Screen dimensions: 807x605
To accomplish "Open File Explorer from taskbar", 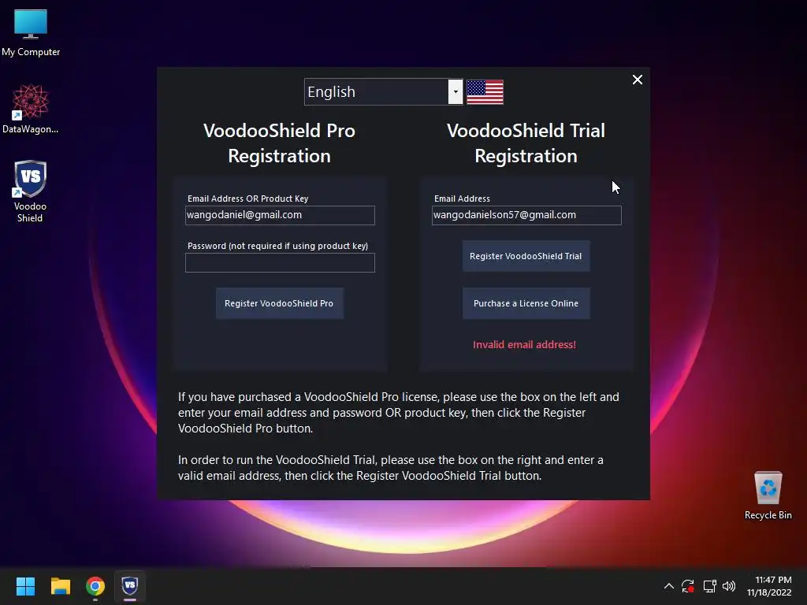I will pyautogui.click(x=60, y=586).
